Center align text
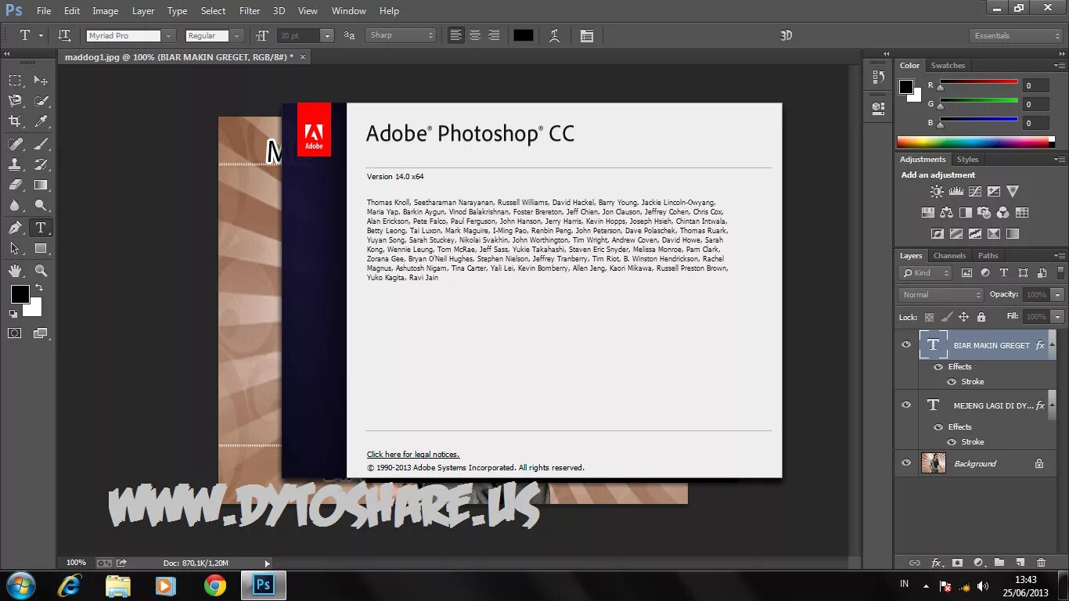Viewport: 1069px width, 601px height. pos(475,35)
